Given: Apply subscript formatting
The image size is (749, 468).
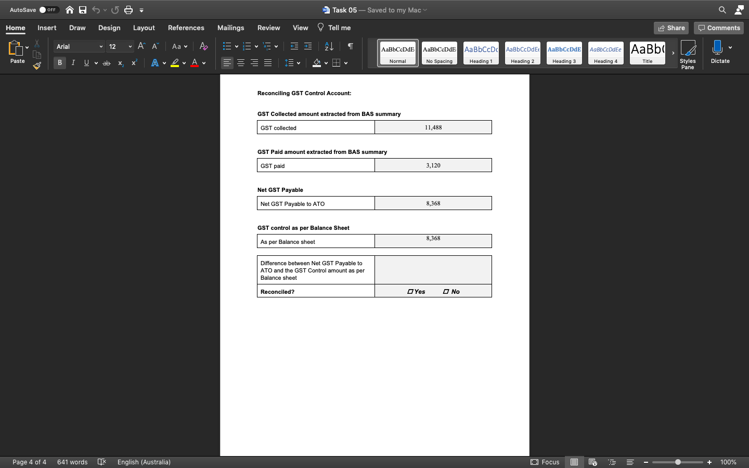Looking at the screenshot, I should click(121, 63).
